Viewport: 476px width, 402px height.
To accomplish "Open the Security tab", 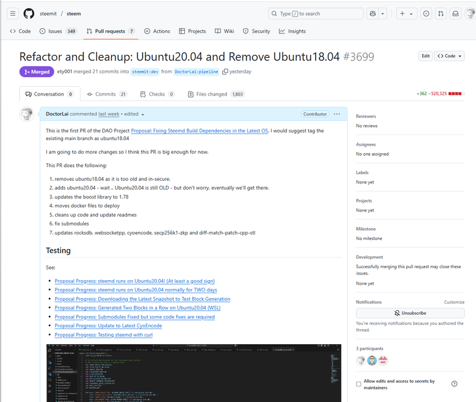I will point(257,31).
